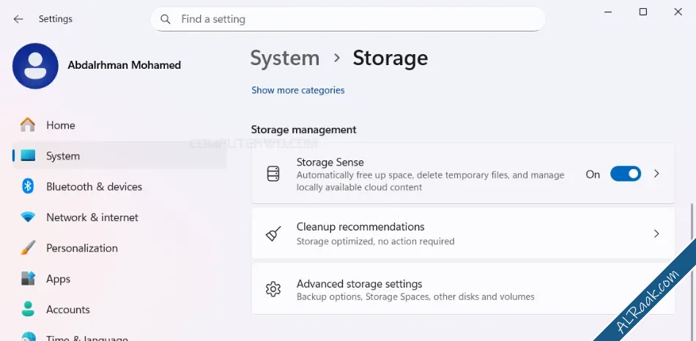
Task: Open Accounts settings
Action: click(120, 309)
